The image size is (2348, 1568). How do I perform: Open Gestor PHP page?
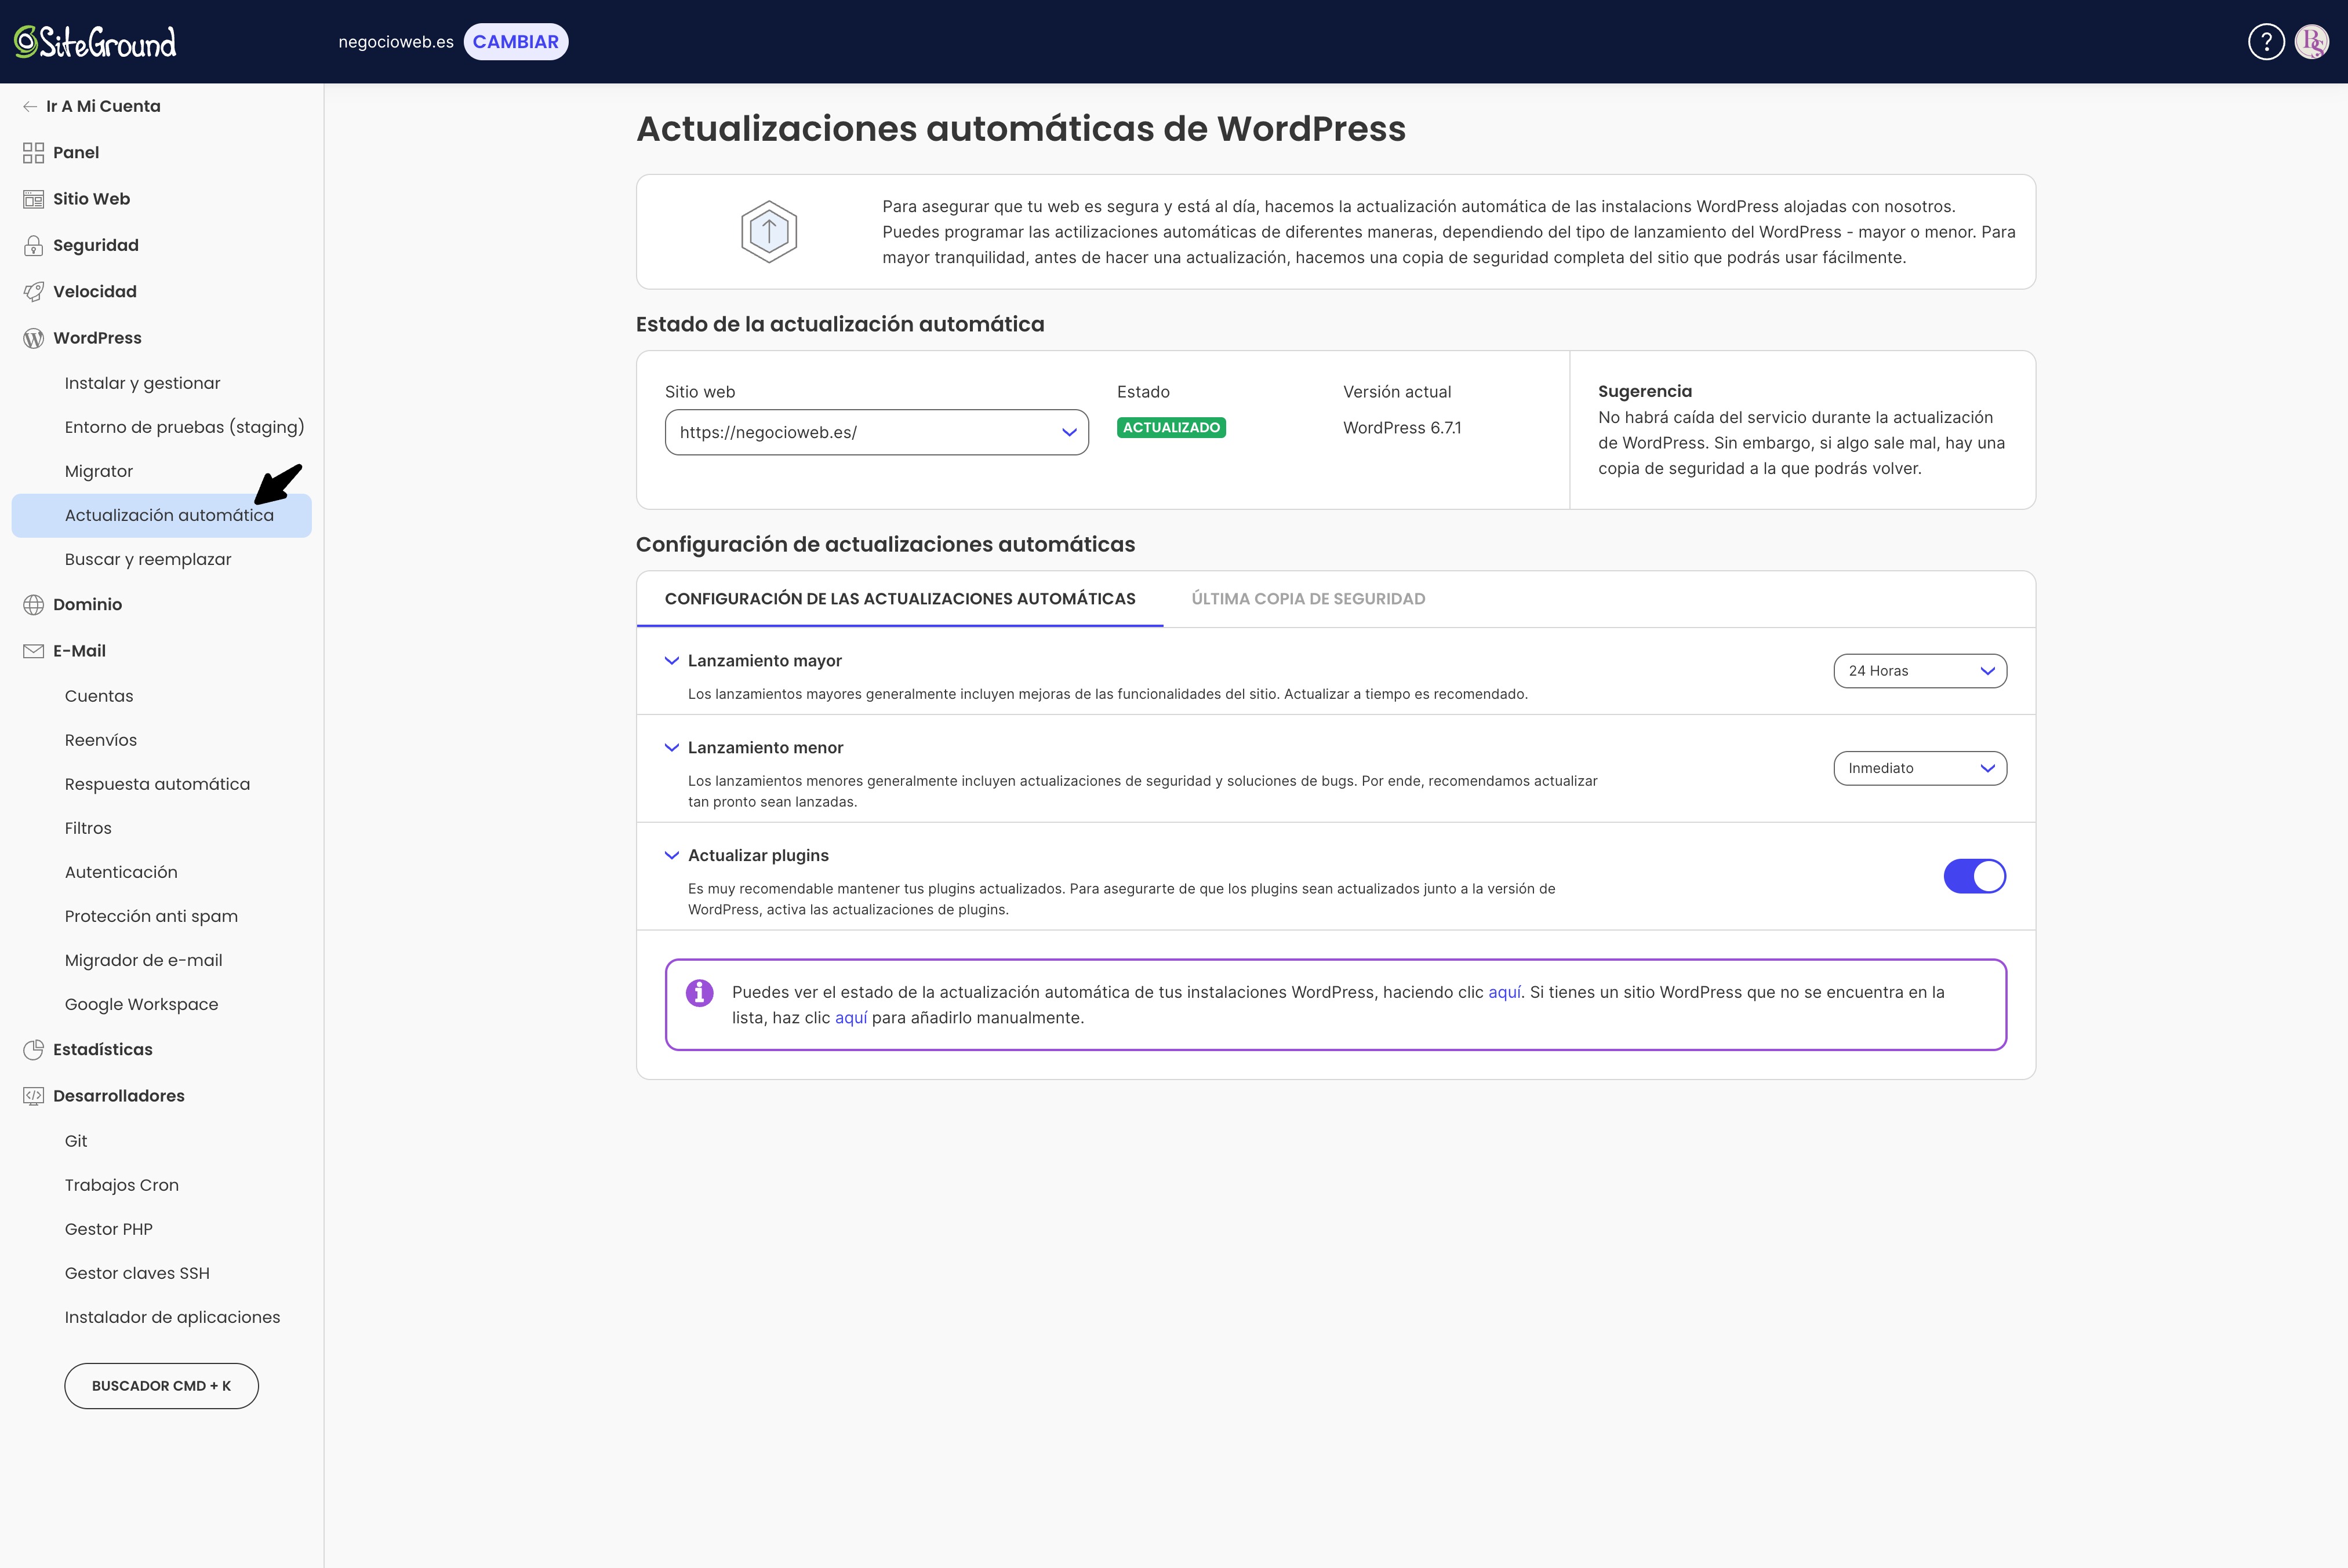pyautogui.click(x=109, y=1229)
